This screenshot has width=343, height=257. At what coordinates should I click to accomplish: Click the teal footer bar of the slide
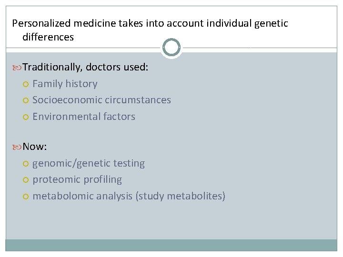click(171, 245)
